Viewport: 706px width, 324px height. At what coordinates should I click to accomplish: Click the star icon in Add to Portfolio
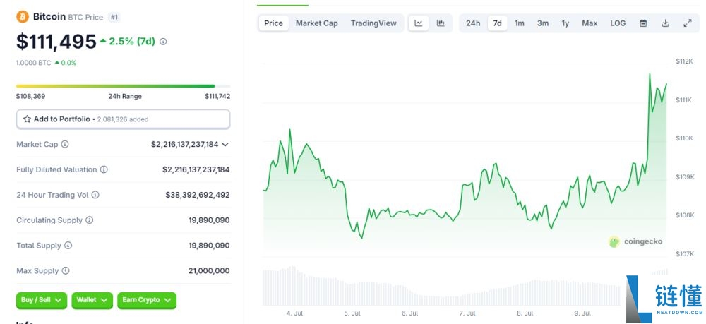27,119
